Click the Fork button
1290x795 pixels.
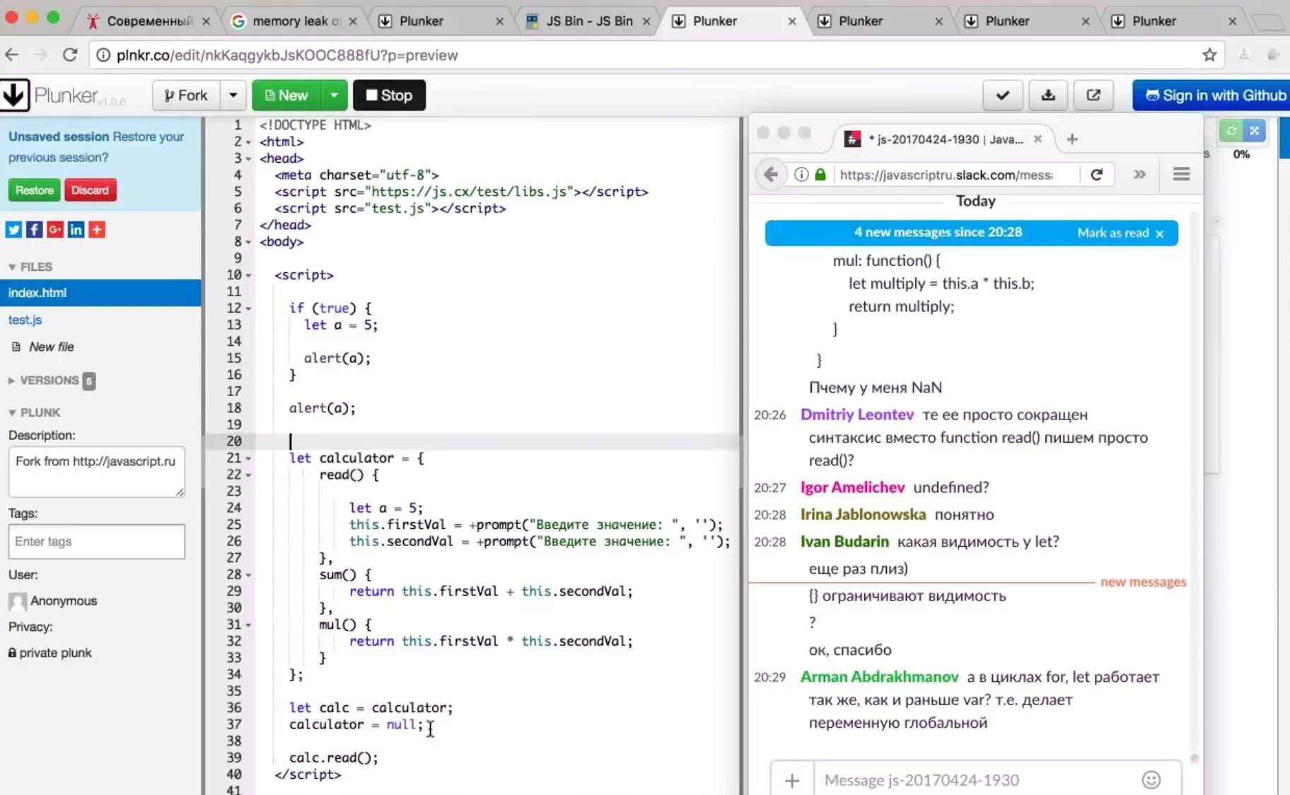click(x=186, y=95)
